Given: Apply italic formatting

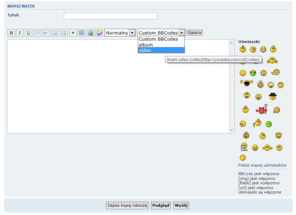Looking at the screenshot, I should 20,33.
